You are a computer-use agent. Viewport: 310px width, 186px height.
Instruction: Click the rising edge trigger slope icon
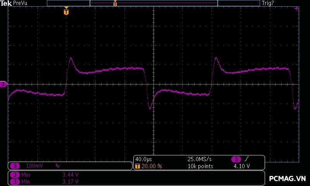pyautogui.click(x=247, y=159)
